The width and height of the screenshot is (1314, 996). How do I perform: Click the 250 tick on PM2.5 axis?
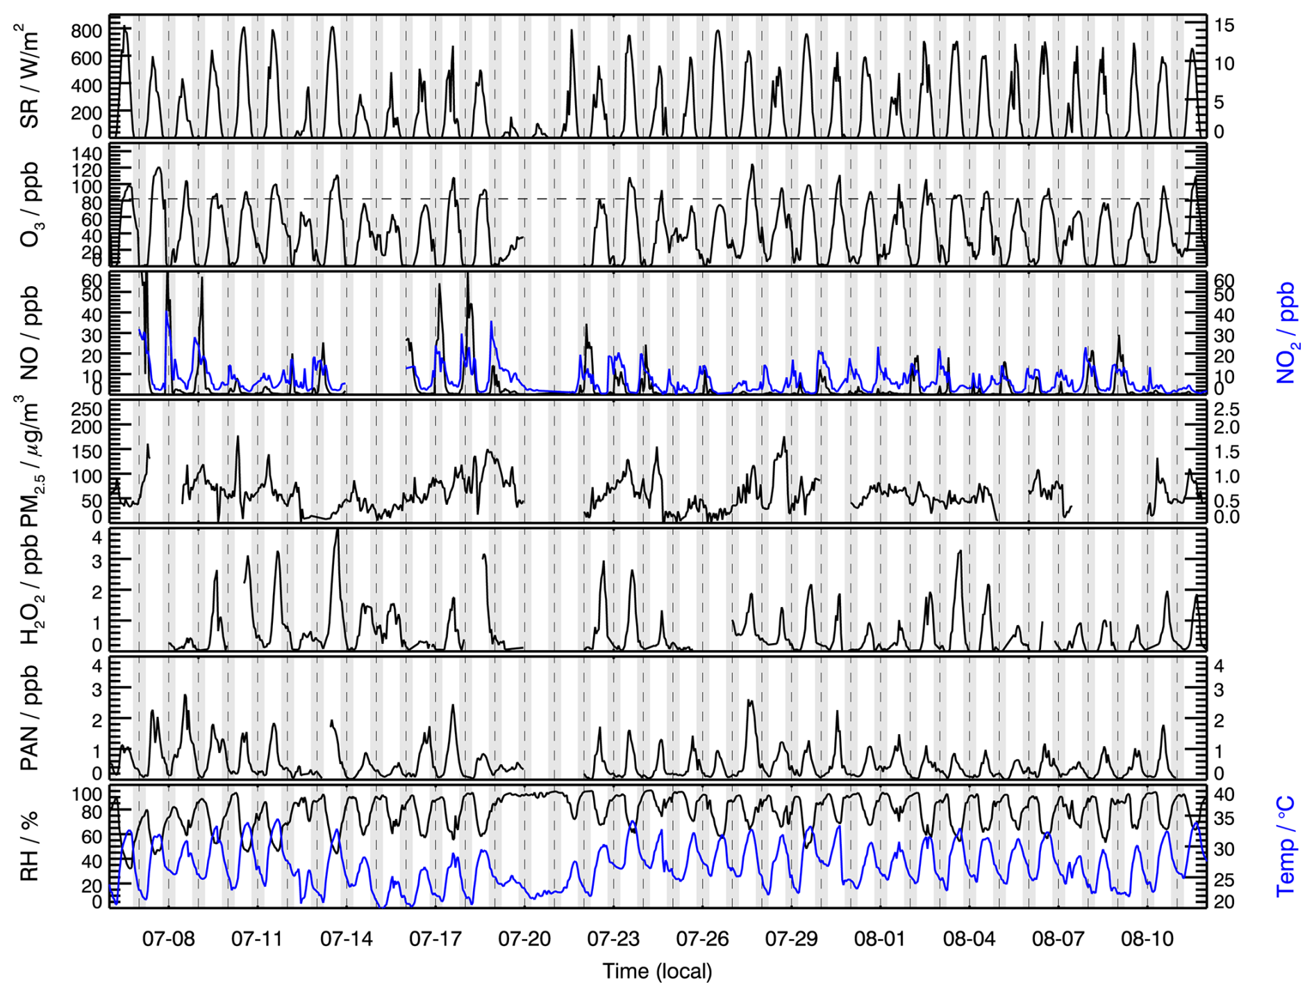[86, 409]
